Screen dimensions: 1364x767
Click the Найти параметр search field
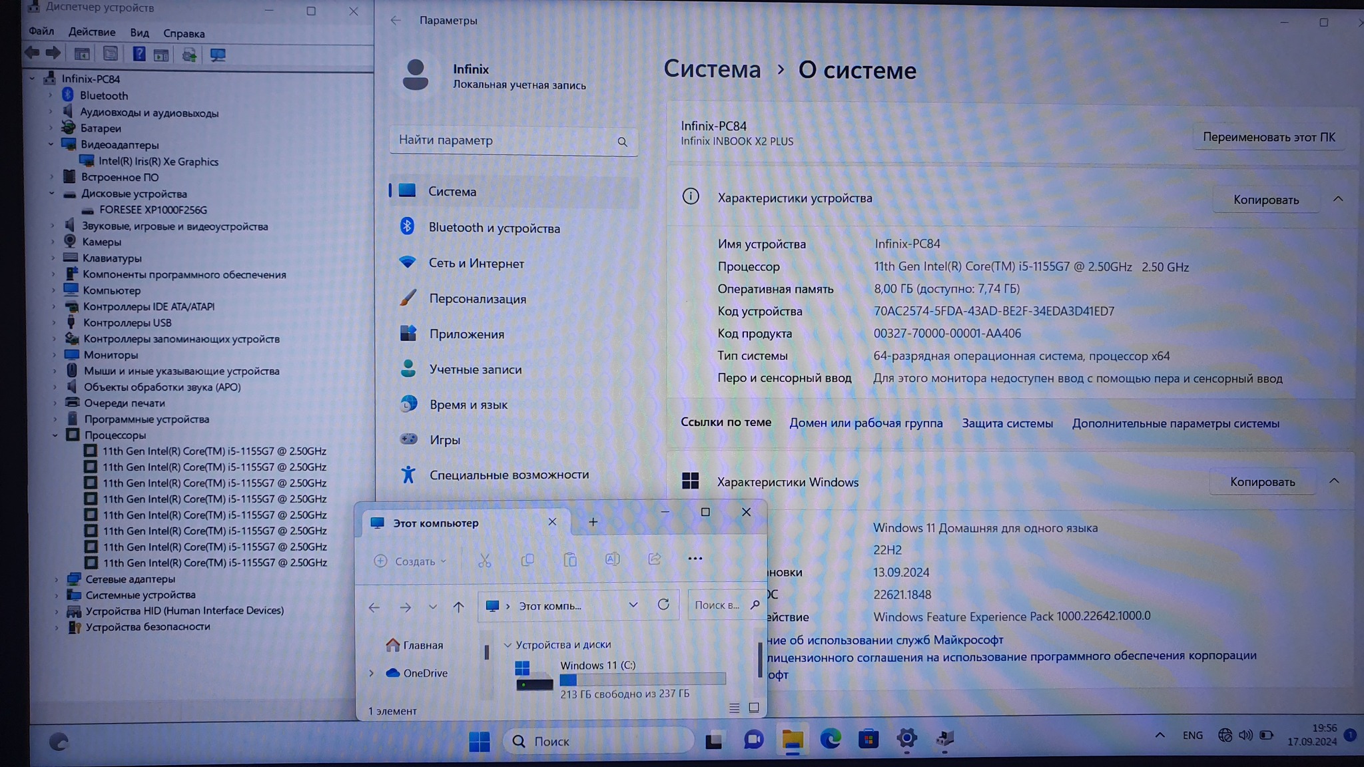(506, 140)
